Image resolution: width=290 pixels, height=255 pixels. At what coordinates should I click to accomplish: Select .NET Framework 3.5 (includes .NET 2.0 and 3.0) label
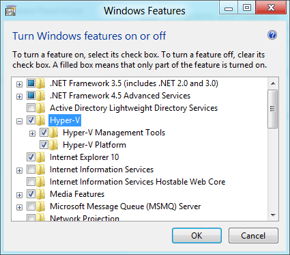point(134,83)
